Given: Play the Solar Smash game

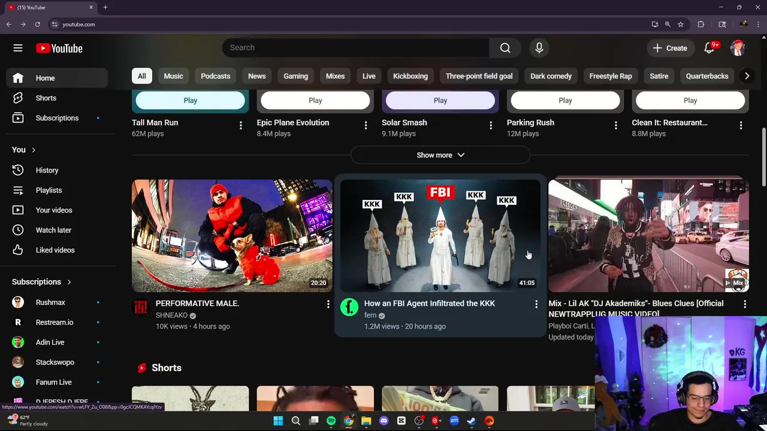Looking at the screenshot, I should click(x=440, y=101).
